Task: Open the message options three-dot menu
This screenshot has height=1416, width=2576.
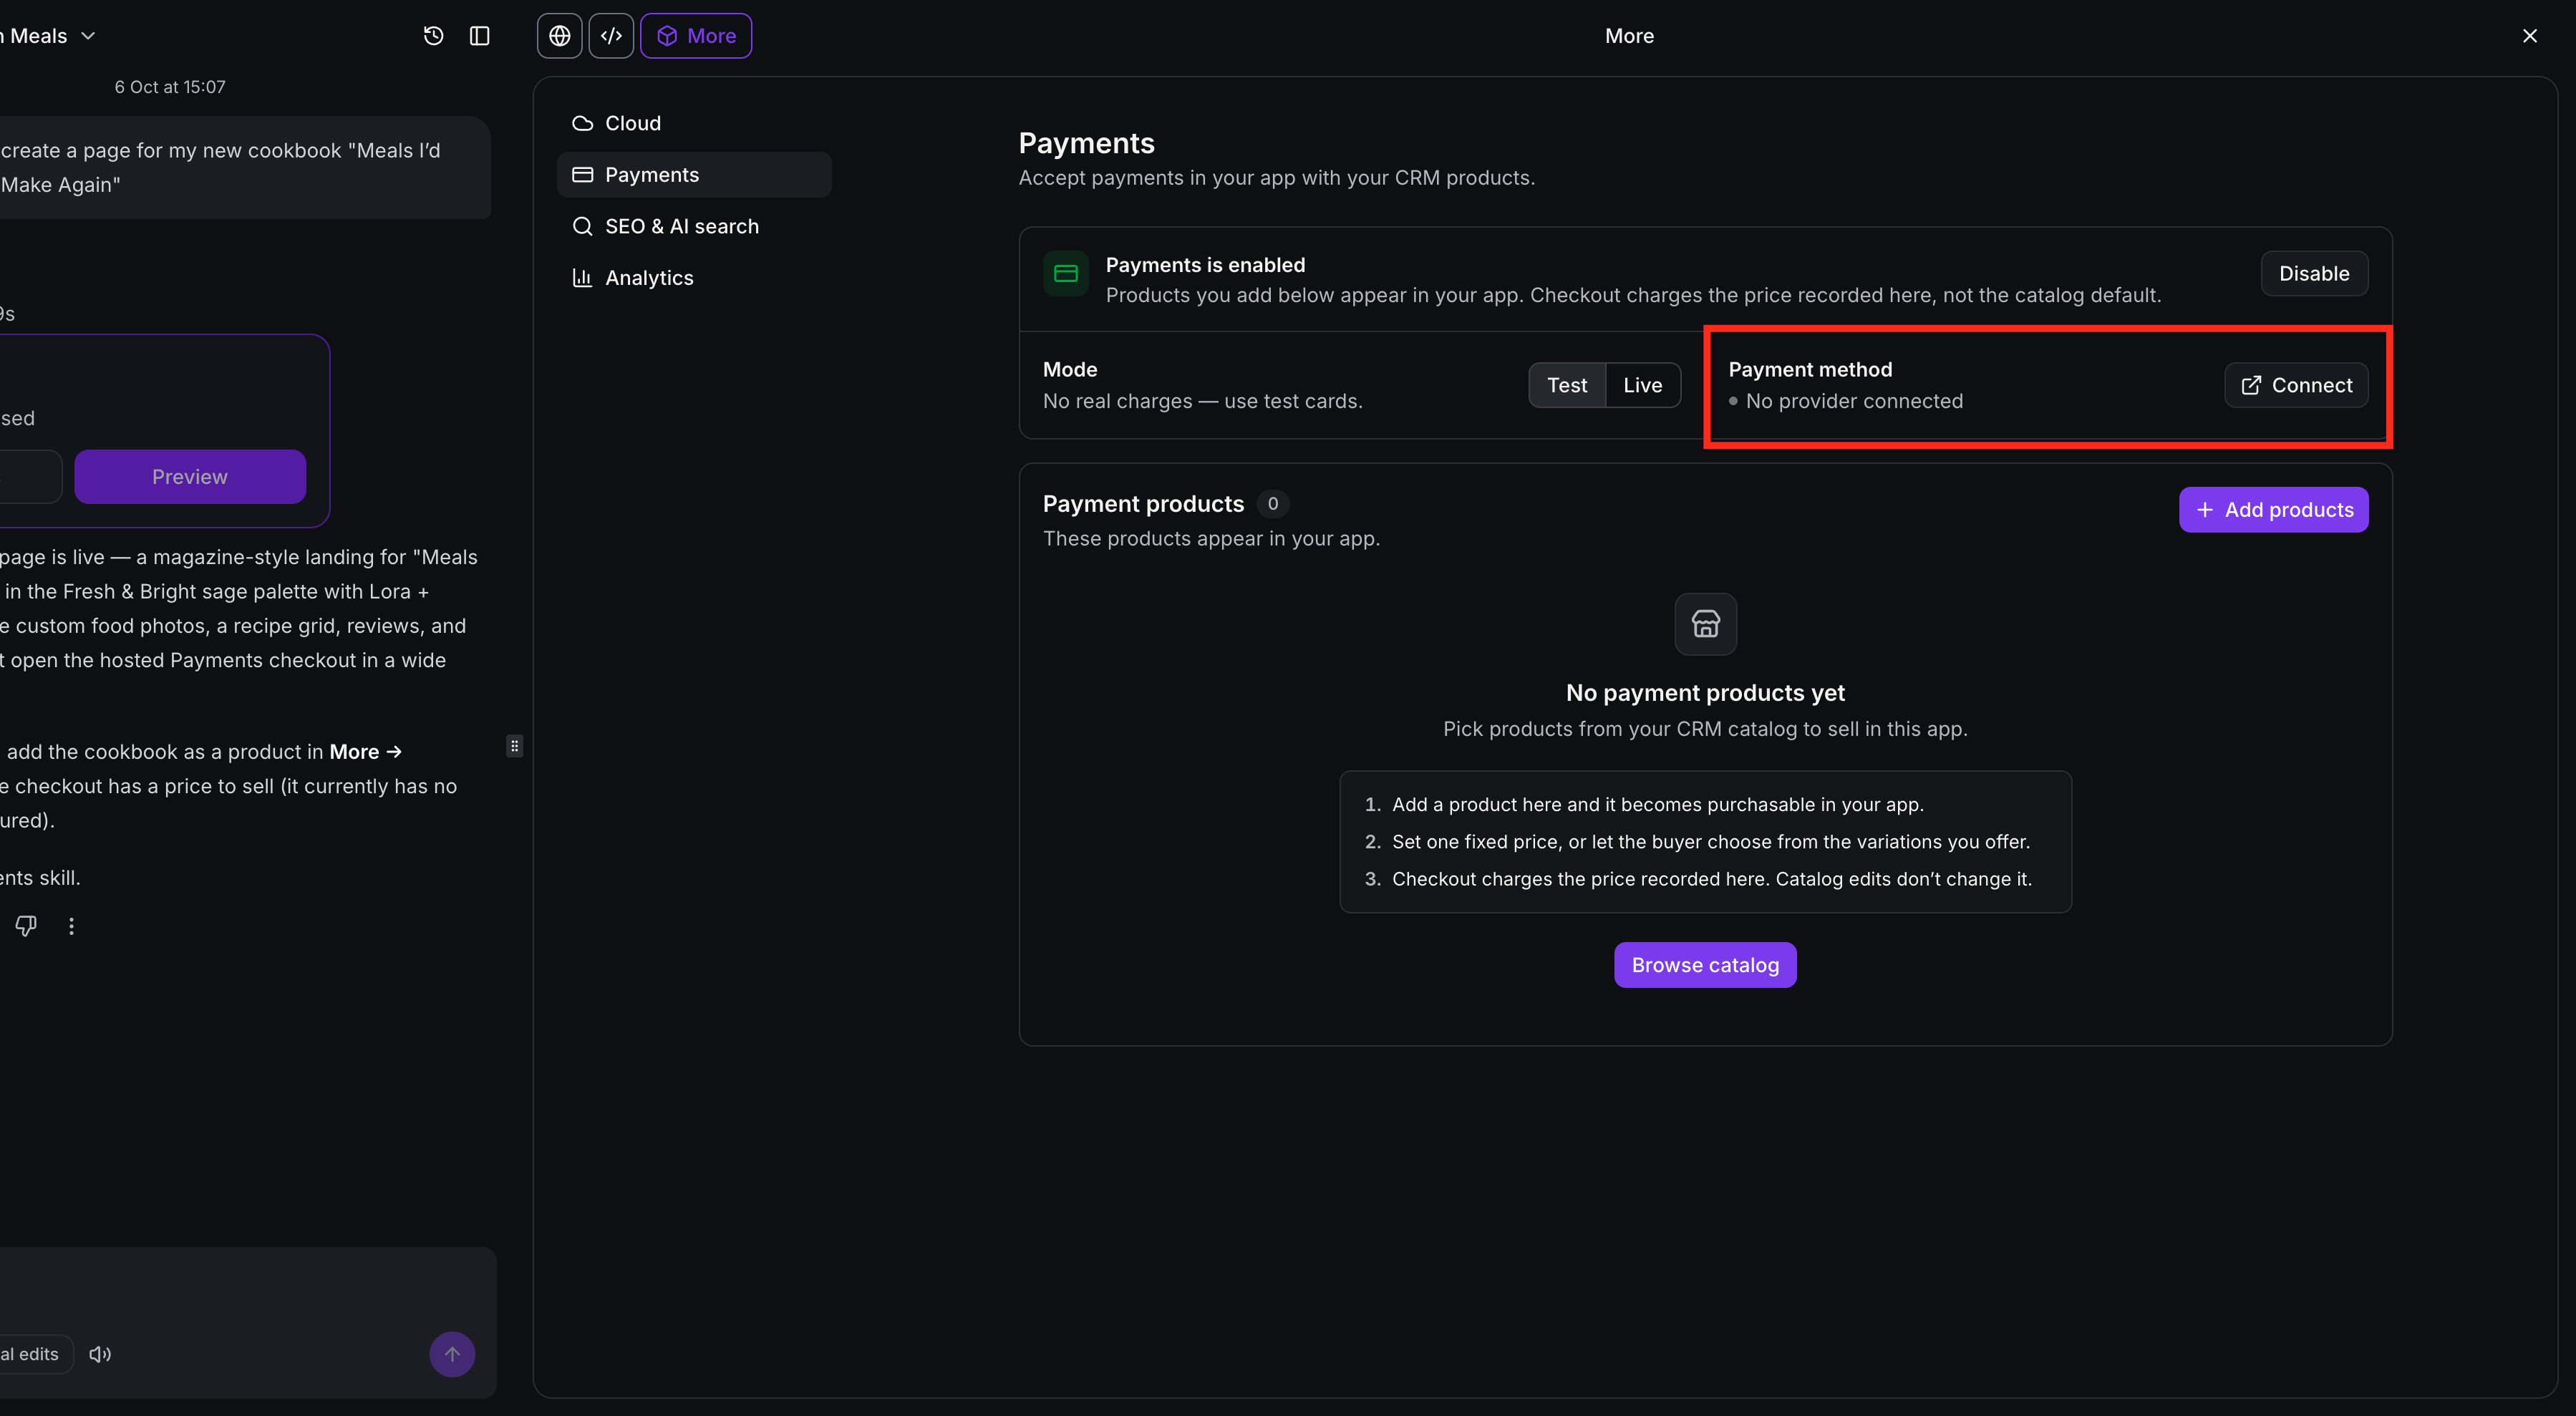Action: point(71,926)
